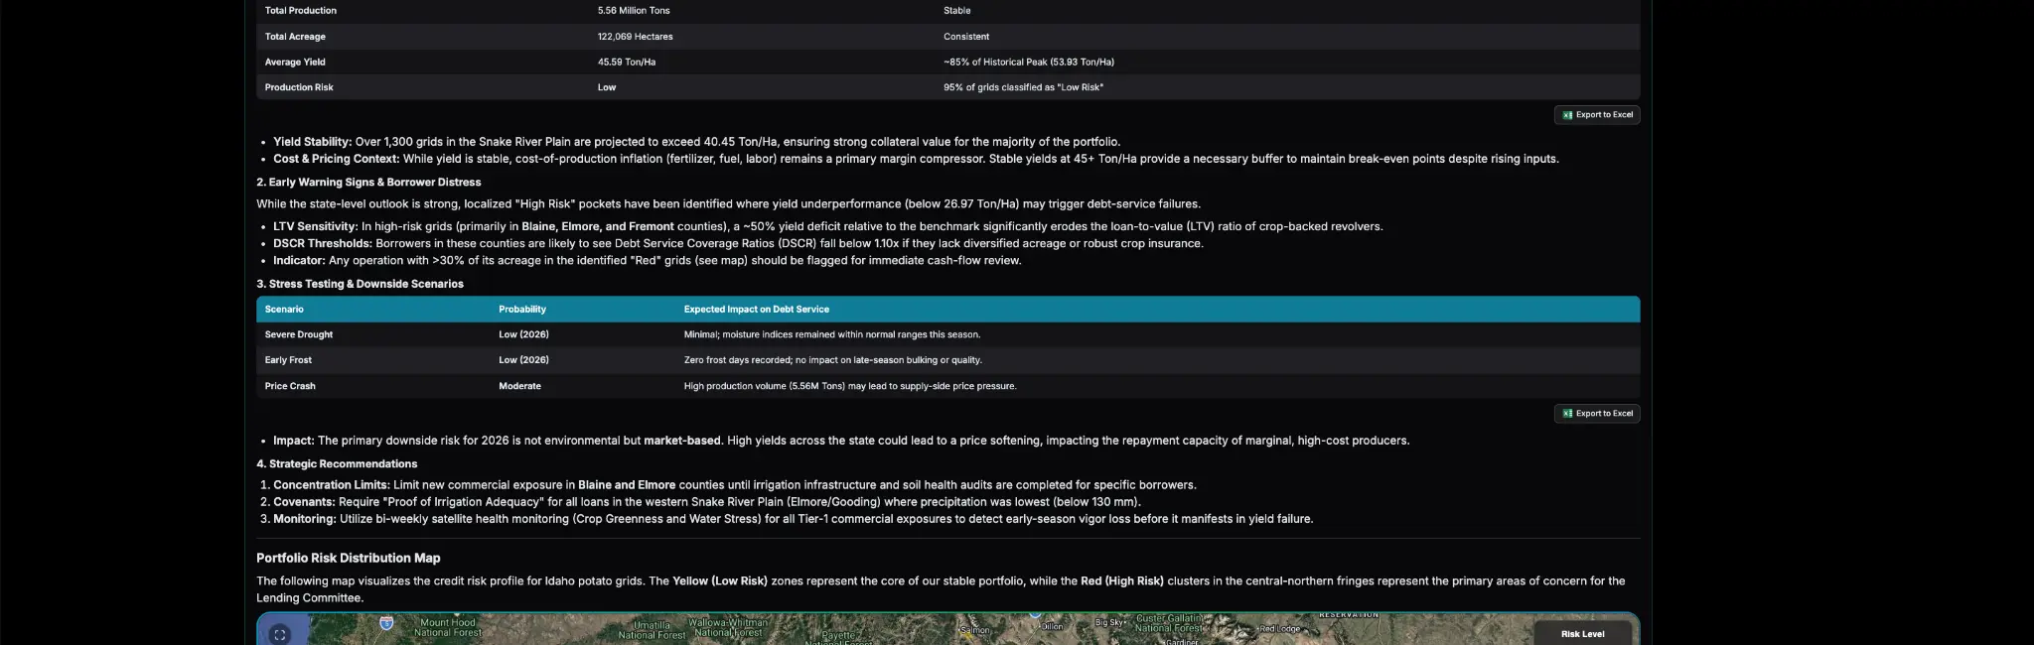Click the "4. Strategic Recommendations" heading
Viewport: 2034px width, 645px height.
point(337,464)
